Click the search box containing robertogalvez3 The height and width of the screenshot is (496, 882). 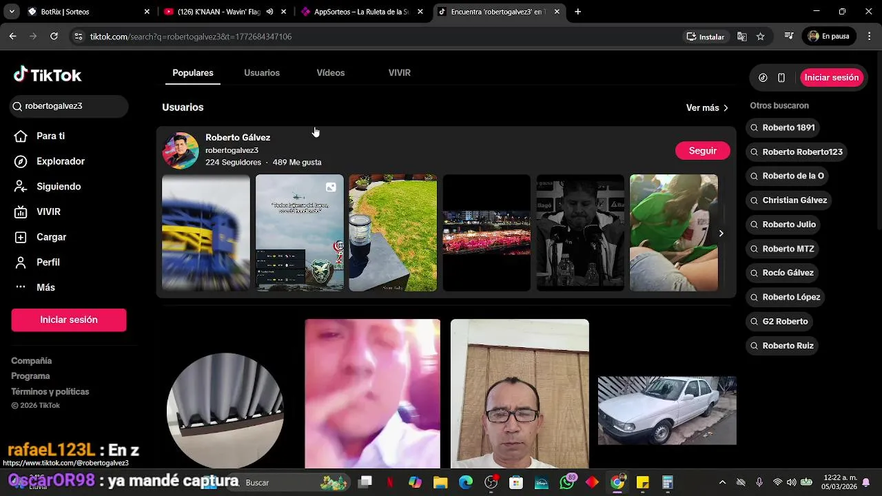(70, 106)
